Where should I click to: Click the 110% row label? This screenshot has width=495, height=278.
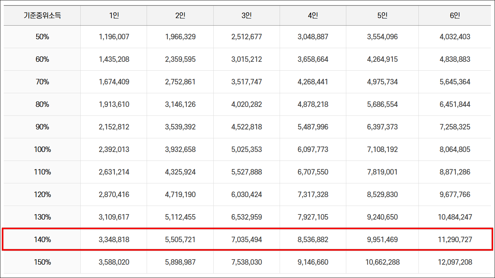click(x=42, y=172)
